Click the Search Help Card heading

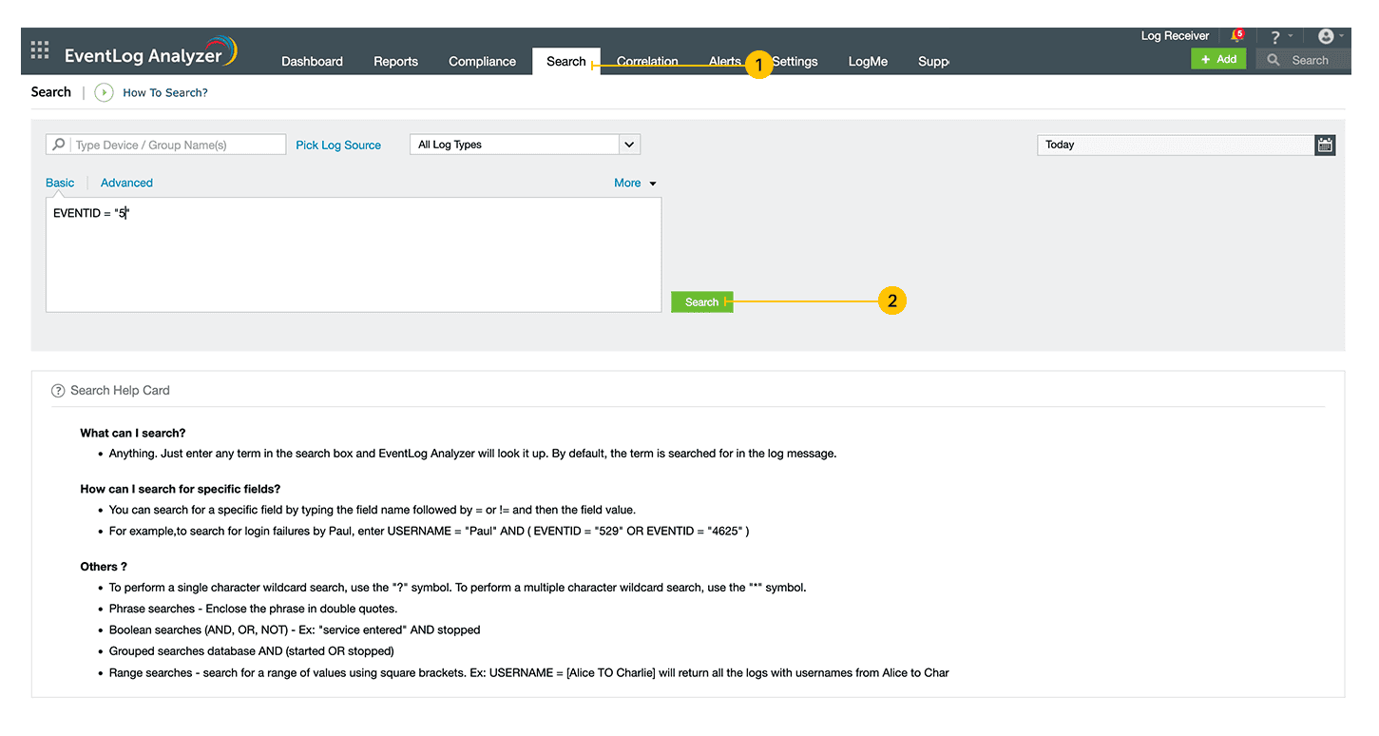120,391
